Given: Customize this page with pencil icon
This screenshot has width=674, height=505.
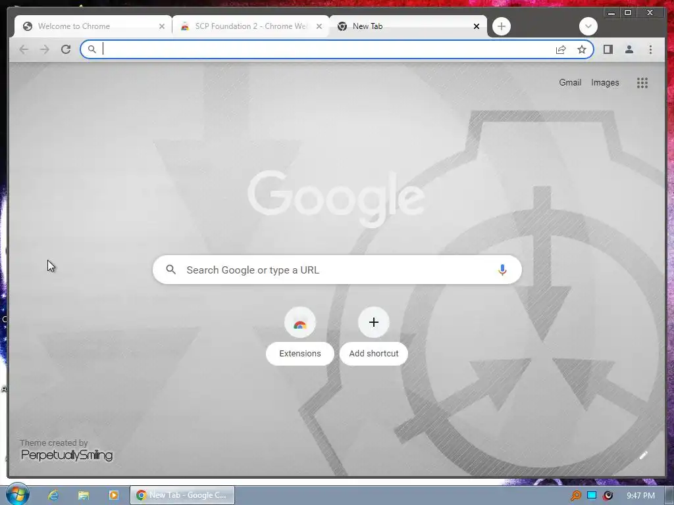Looking at the screenshot, I should click(644, 455).
